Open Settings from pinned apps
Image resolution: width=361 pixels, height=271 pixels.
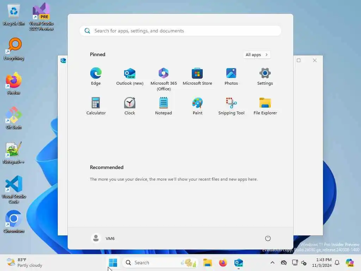tap(265, 77)
